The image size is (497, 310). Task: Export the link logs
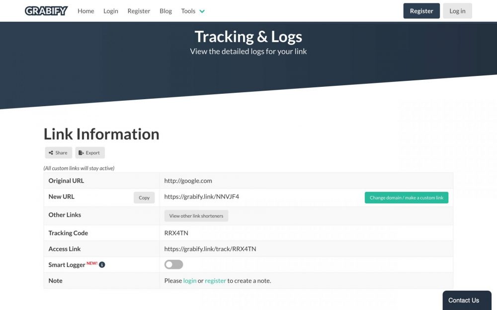pos(89,153)
